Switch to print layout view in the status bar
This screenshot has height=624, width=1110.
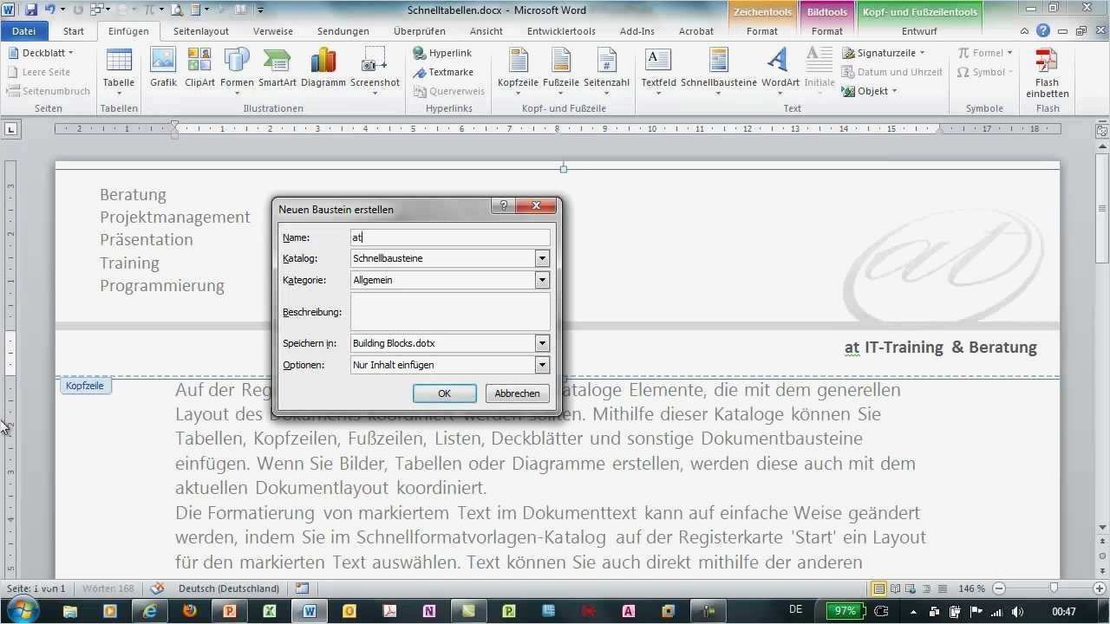tap(879, 588)
